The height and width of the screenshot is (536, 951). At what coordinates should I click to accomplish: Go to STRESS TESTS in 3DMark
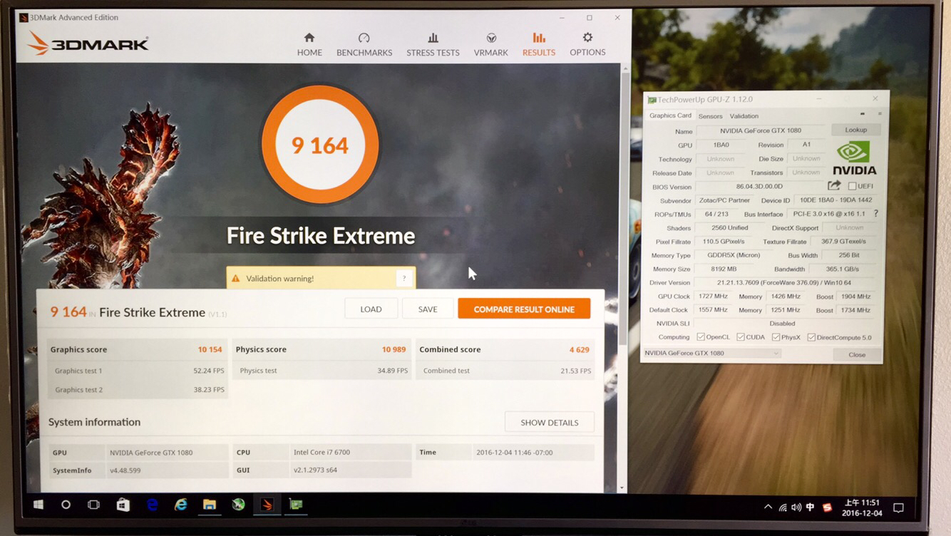coord(433,44)
